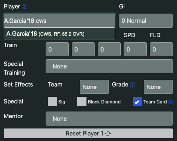Open the GI dropdown showing 0 Normal

(x=146, y=21)
